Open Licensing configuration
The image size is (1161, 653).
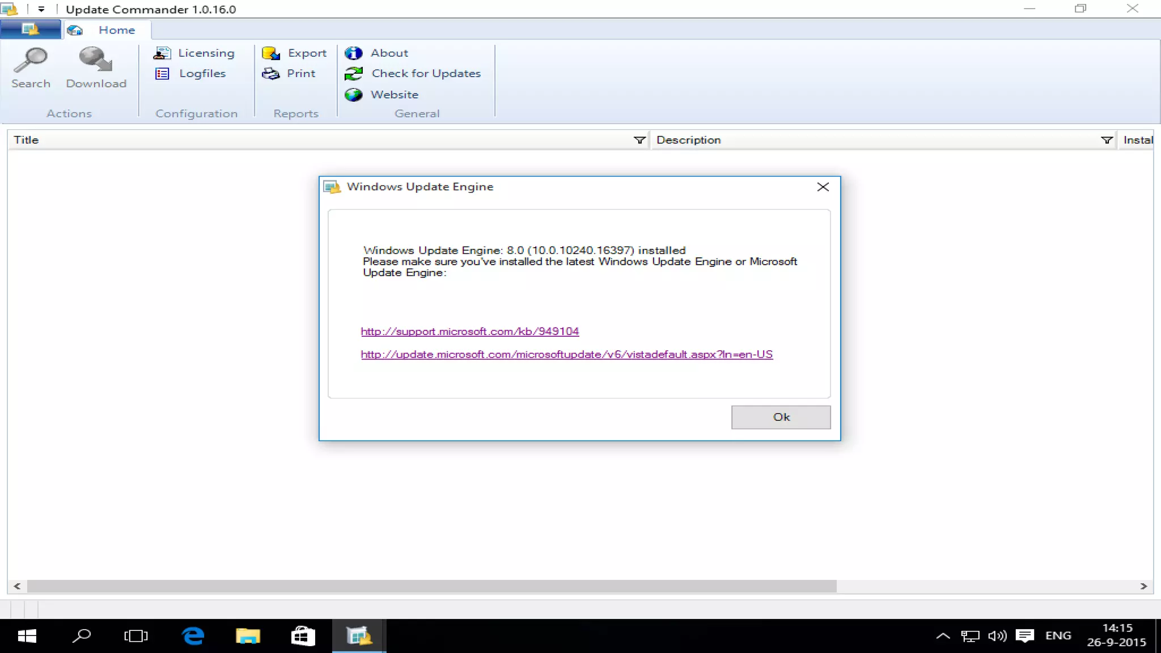pyautogui.click(x=194, y=53)
